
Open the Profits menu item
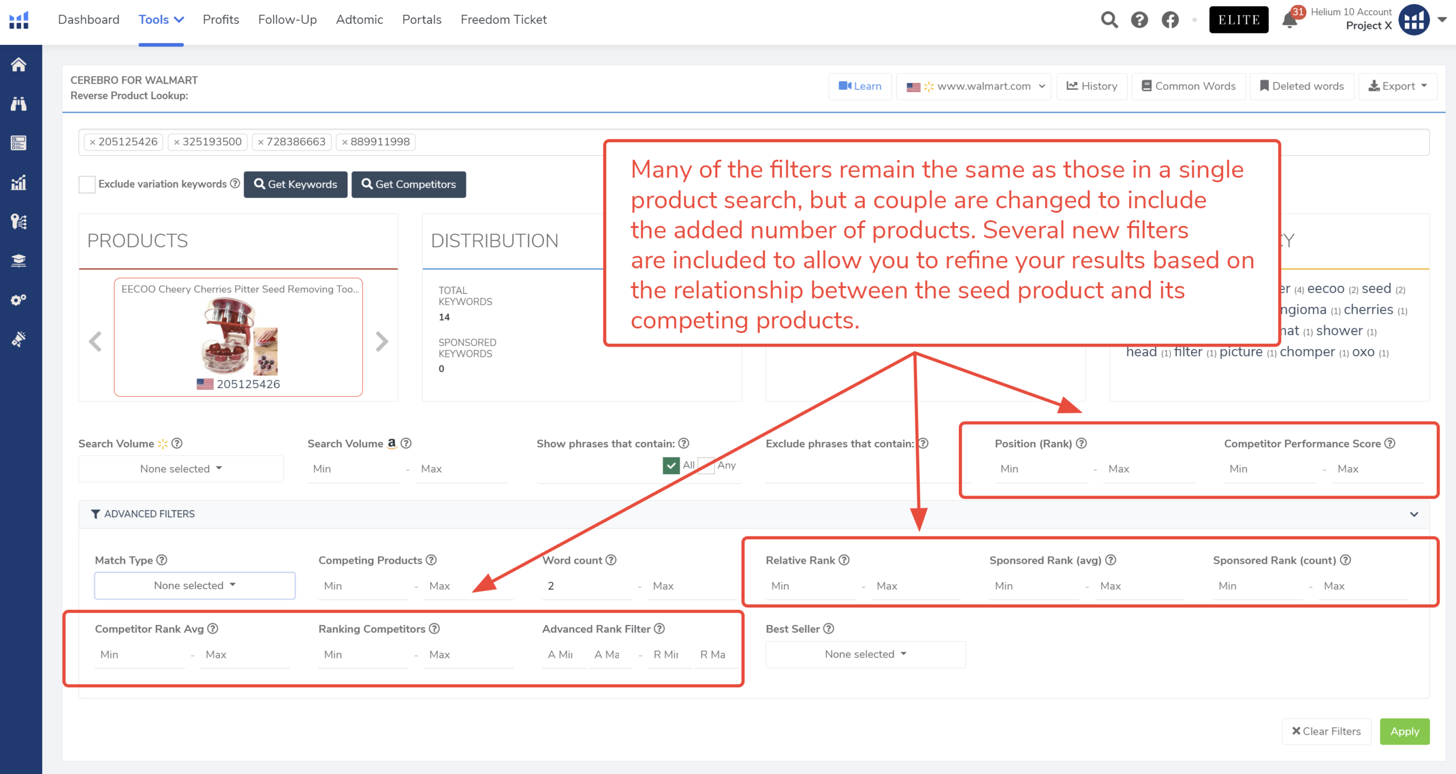pyautogui.click(x=221, y=20)
